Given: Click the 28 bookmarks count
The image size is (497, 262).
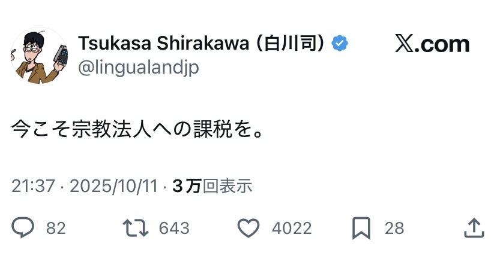Looking at the screenshot, I should (x=394, y=228).
